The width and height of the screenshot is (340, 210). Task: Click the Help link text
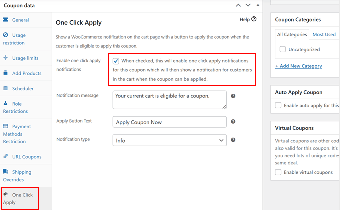[x=245, y=19]
